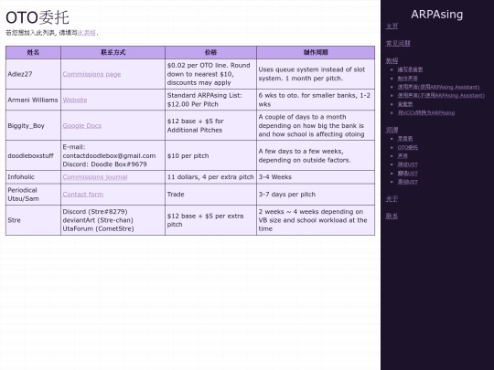Select the Periodical Utau/Sam name cell
The width and height of the screenshot is (494, 370).
tap(33, 195)
